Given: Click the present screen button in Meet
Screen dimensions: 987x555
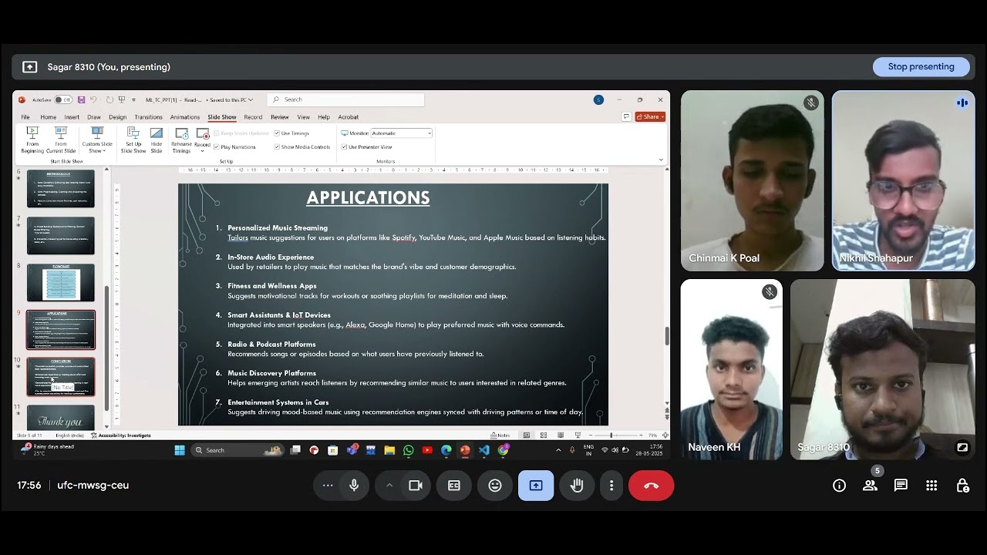Looking at the screenshot, I should tap(536, 486).
